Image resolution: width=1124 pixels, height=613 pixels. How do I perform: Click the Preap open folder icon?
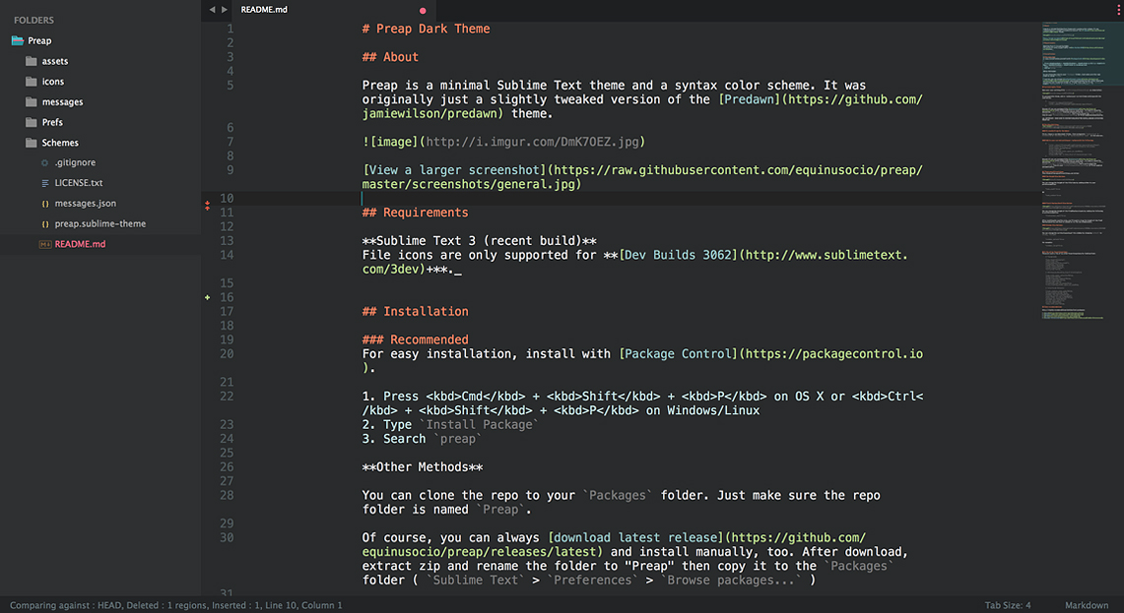[18, 40]
